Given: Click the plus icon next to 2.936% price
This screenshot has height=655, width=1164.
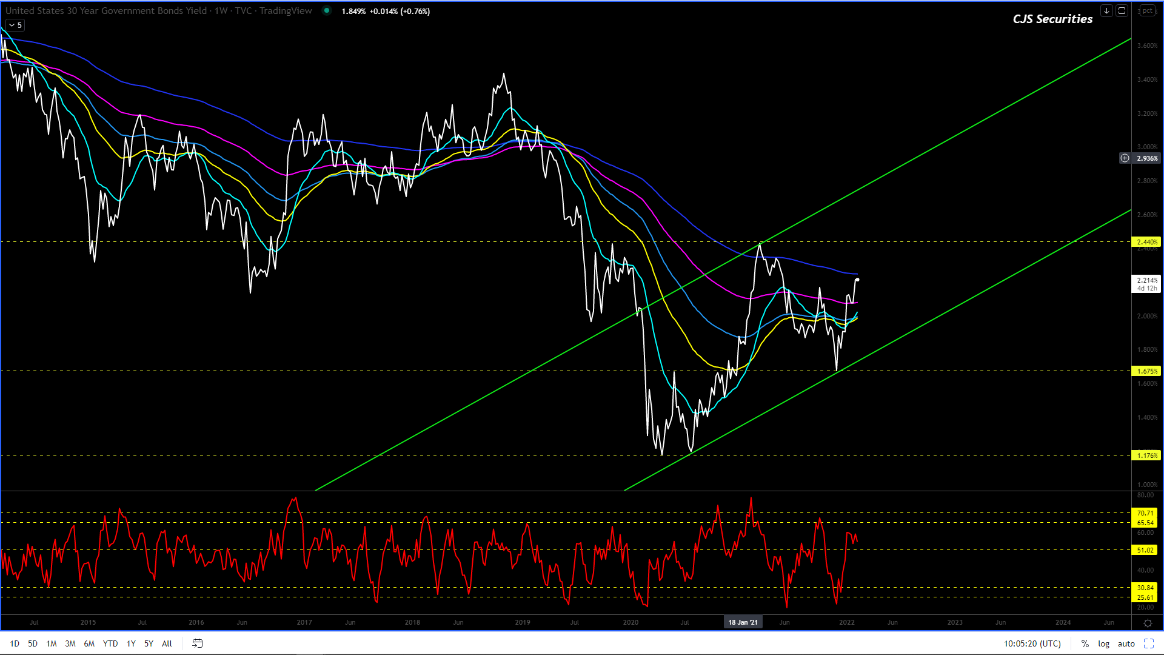Looking at the screenshot, I should (1125, 158).
